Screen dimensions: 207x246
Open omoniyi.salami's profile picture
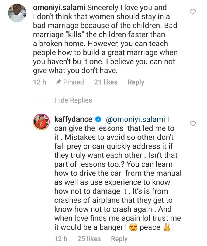17,13
